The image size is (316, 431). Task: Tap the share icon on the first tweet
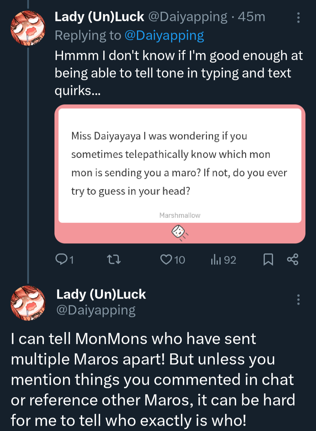pos(293,259)
